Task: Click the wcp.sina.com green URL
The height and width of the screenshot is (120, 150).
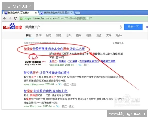Action: coord(57,65)
